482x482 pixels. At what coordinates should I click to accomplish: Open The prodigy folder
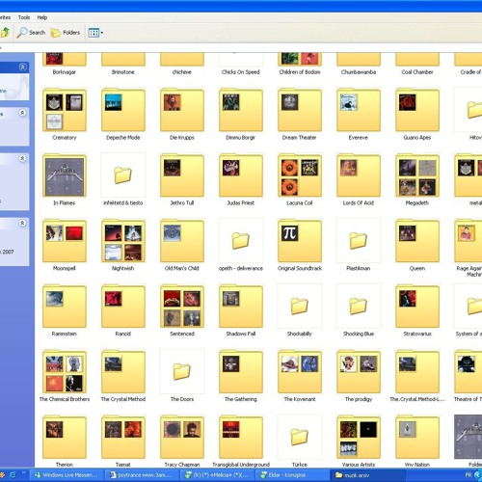(x=359, y=372)
